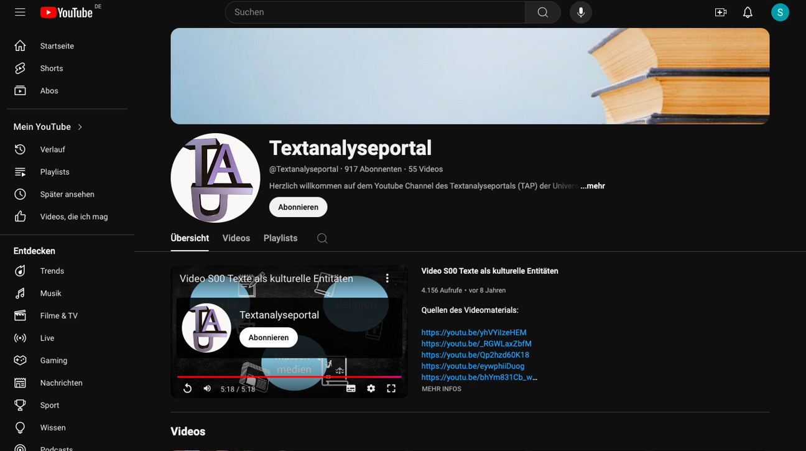This screenshot has height=451, width=806.
Task: Open the video player settings gear
Action: pyautogui.click(x=371, y=388)
